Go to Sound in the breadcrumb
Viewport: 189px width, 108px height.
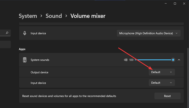[54, 16]
